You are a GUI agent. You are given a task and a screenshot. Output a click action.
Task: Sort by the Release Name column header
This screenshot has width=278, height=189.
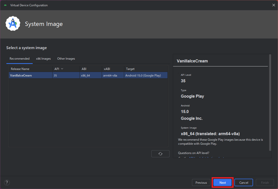pos(20,69)
